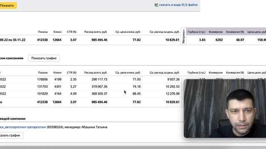This screenshot has width=266, height=149.
Task: Click Глубина (стр.) header in Metrika section
Action: click(x=197, y=32)
